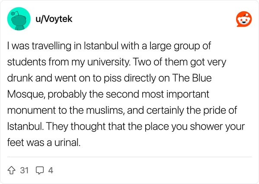
Task: Click the phrase "pride of" in the post
Action: (x=220, y=110)
